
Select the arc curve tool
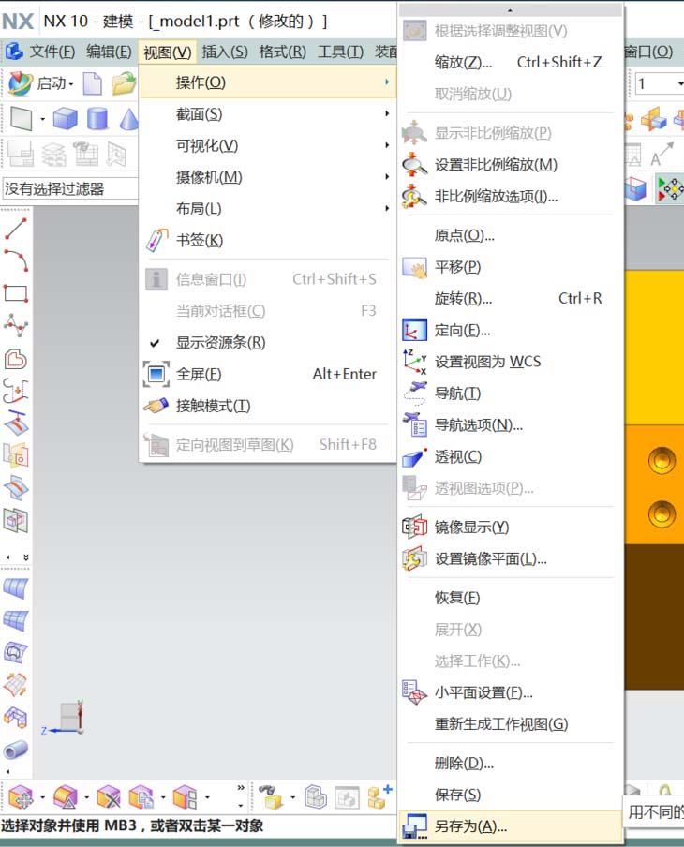pos(16,260)
